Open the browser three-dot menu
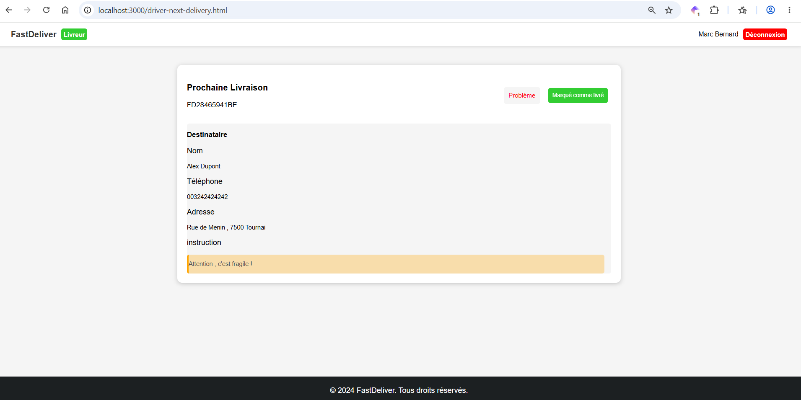The height and width of the screenshot is (400, 801). point(789,10)
